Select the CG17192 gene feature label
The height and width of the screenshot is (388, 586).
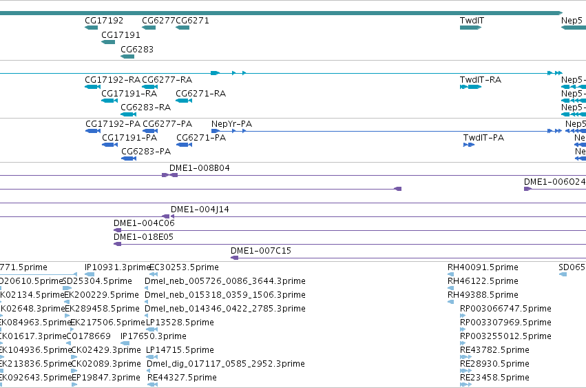coord(104,21)
